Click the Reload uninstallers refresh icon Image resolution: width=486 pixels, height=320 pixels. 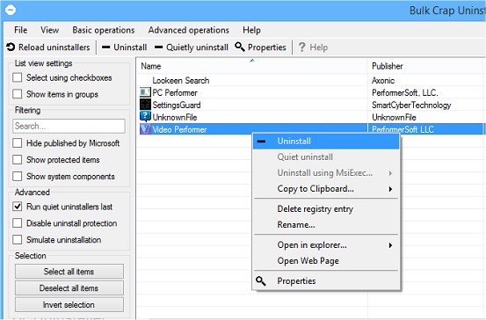(11, 47)
